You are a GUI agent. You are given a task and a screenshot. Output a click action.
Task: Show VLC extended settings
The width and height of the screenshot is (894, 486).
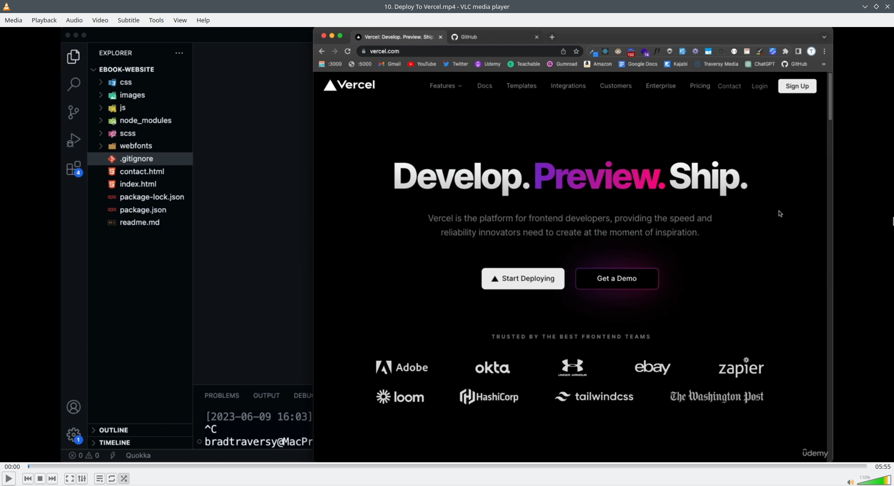click(x=82, y=479)
